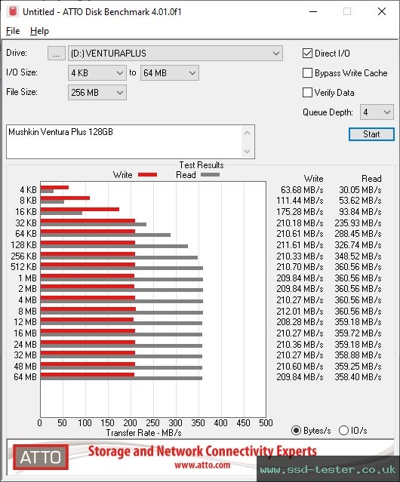Open the Drive dropdown showing VENTURAPLUS
The width and height of the screenshot is (400, 482).
tap(175, 54)
